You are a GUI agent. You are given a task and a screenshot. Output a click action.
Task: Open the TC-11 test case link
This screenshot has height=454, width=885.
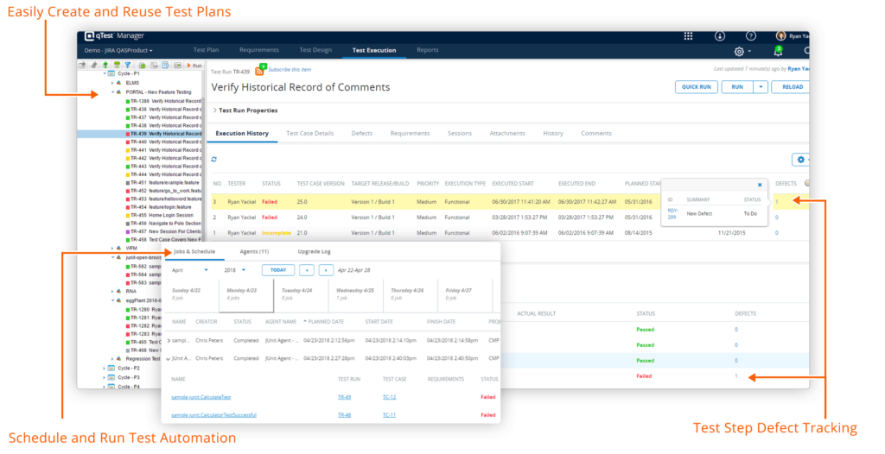coord(389,415)
